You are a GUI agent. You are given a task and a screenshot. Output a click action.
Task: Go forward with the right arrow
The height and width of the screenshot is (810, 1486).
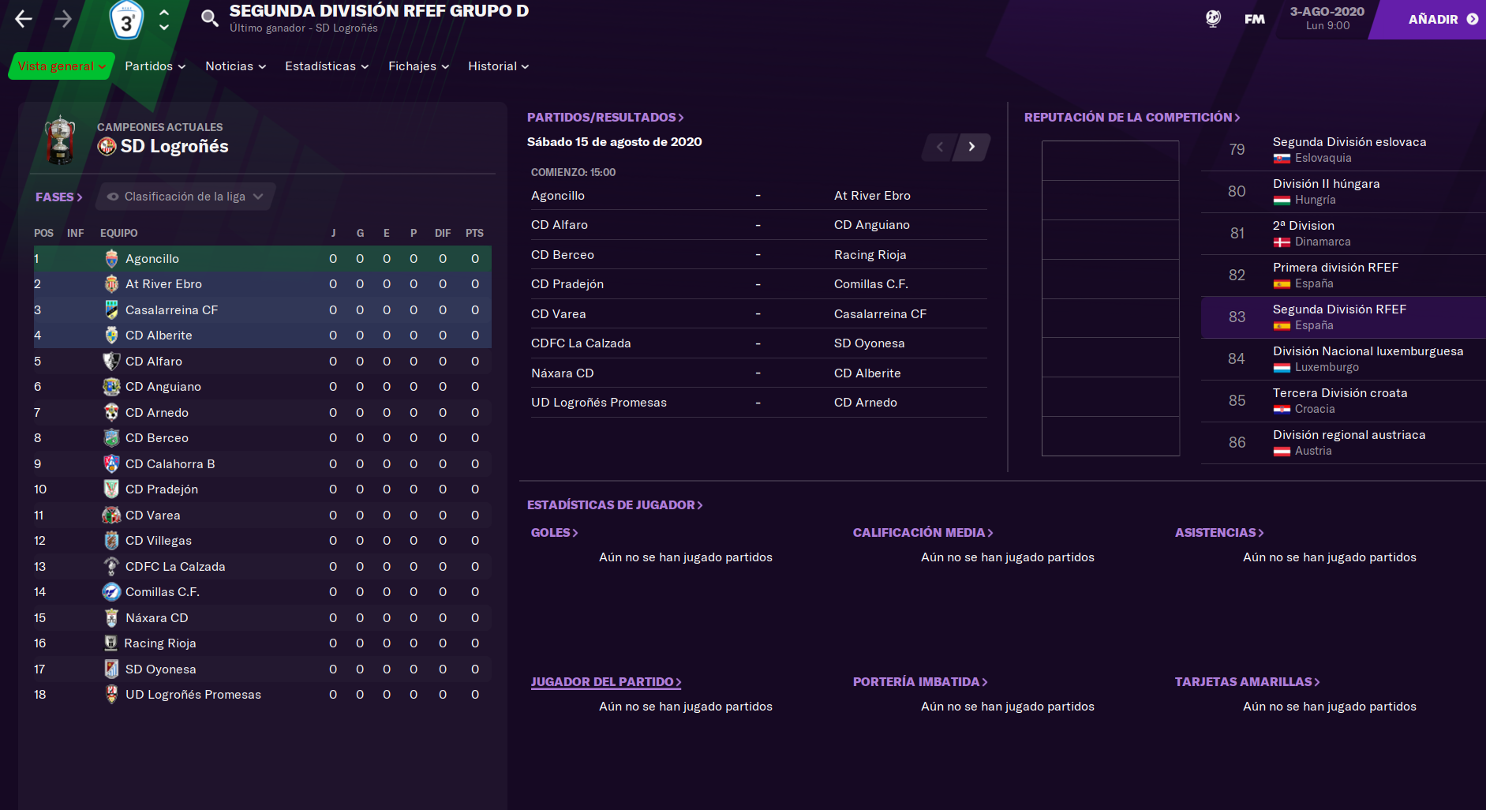pyautogui.click(x=63, y=19)
